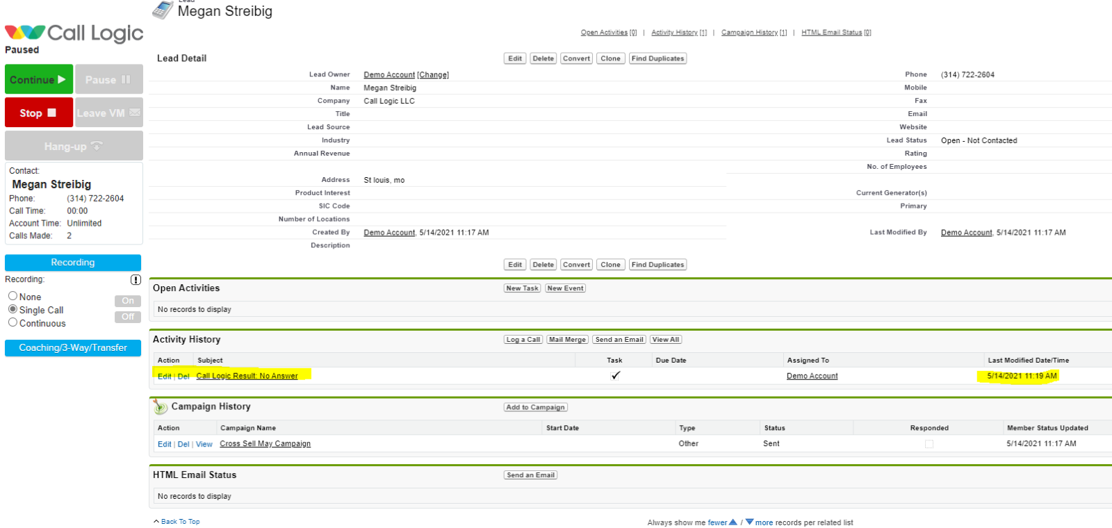Jump to Activity History [1] section
Viewport: 1112px width, 528px height.
[x=679, y=33]
